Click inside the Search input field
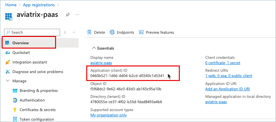Image resolution: width=276 pixels, height=122 pixels. 32,32
